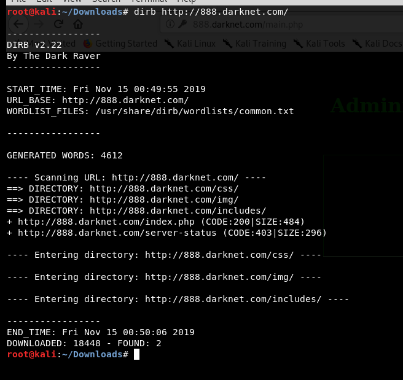Reload the page in the browser
This screenshot has height=380, width=403.
click(x=58, y=24)
